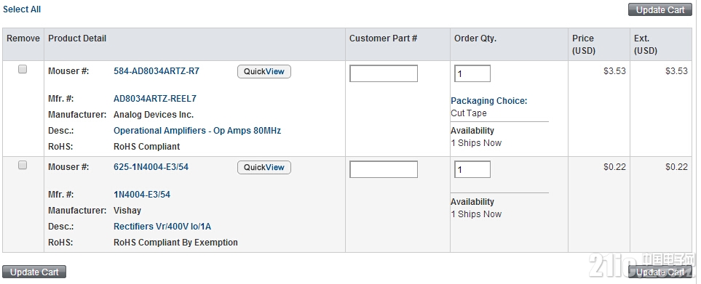Focus Customer Part # field for rectifier

(x=384, y=169)
